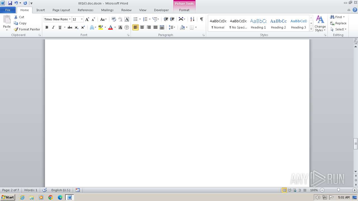Click the Numbering list icon

pos(145,19)
